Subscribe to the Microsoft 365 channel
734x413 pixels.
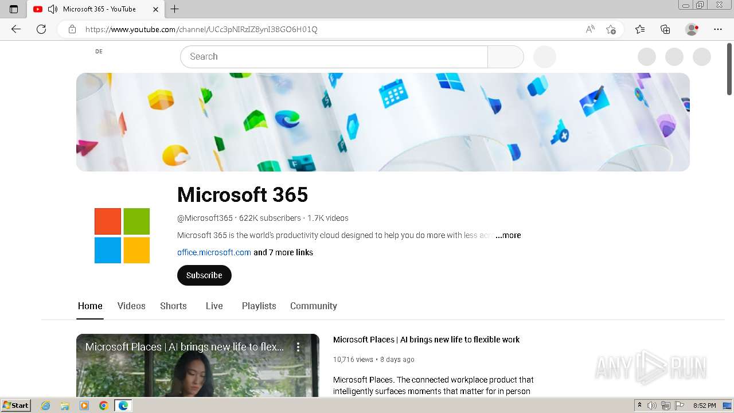click(204, 275)
